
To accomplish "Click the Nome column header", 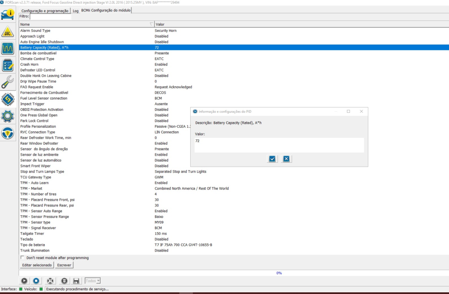I will point(87,24).
